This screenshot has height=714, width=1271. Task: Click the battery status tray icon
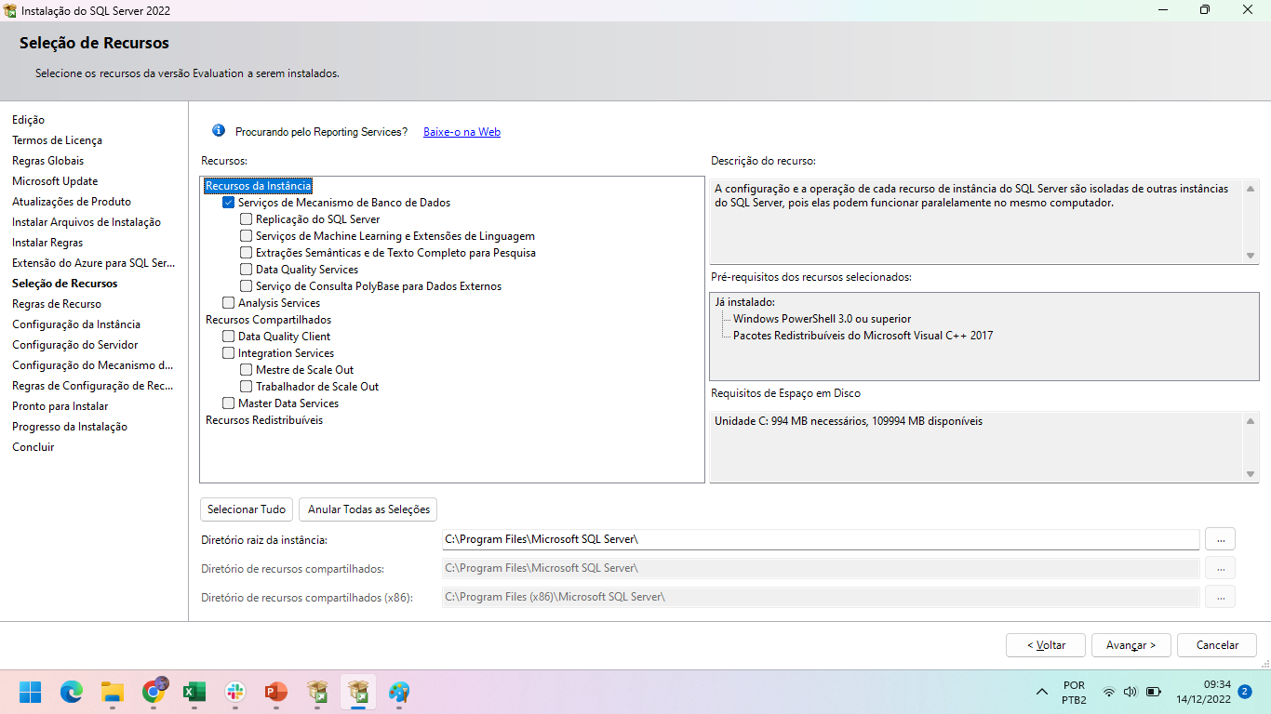coord(1154,692)
